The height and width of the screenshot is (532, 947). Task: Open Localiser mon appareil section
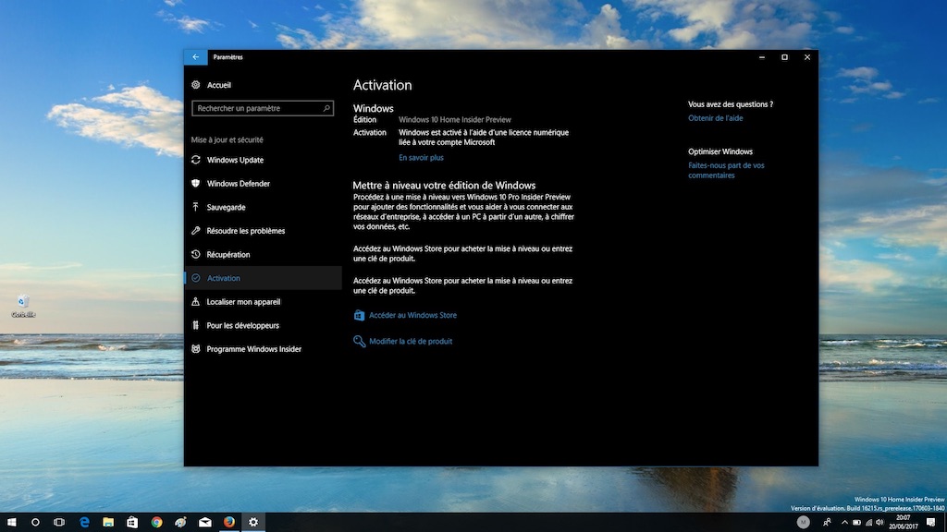(x=263, y=302)
